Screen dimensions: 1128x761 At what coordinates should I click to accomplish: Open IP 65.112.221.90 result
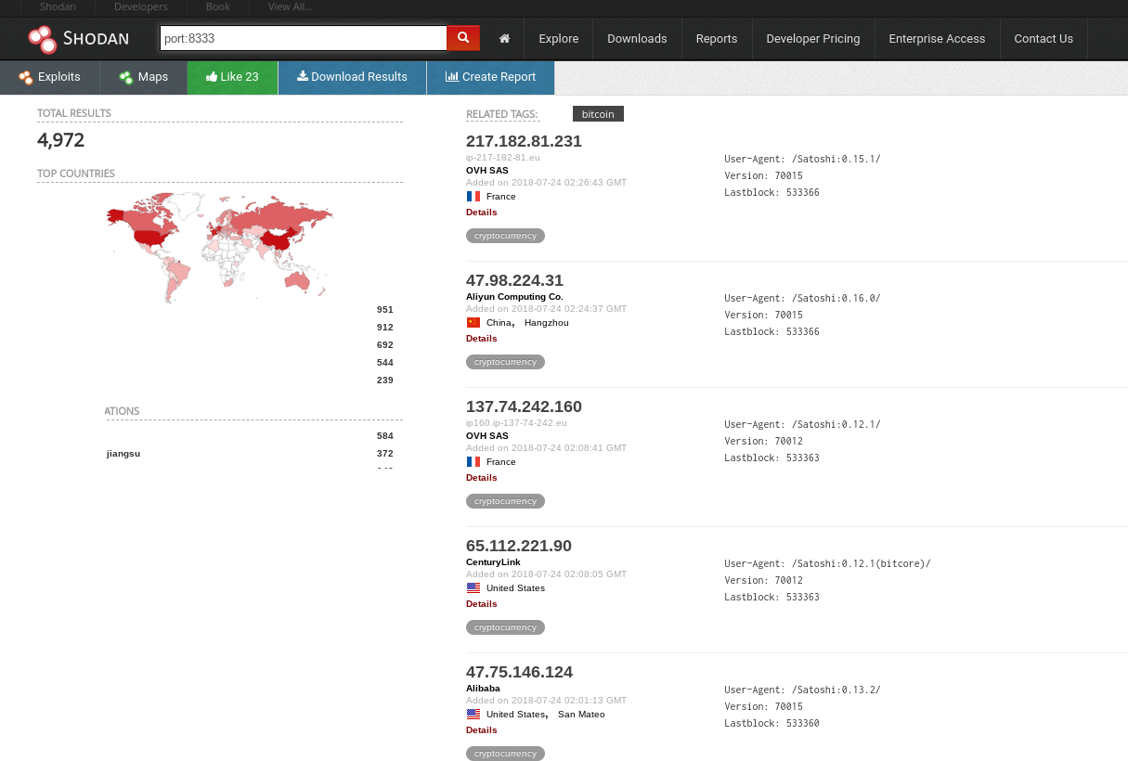(519, 546)
